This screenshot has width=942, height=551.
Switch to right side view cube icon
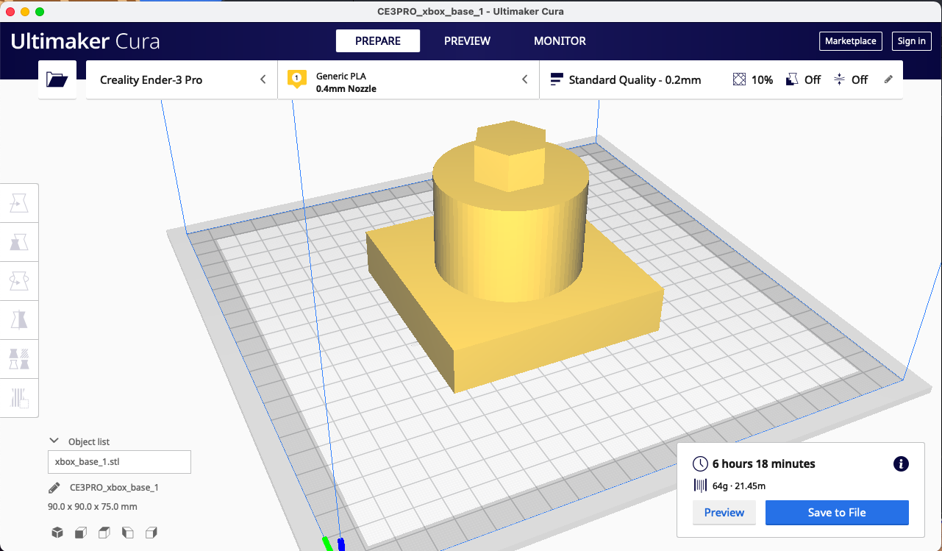click(x=151, y=532)
